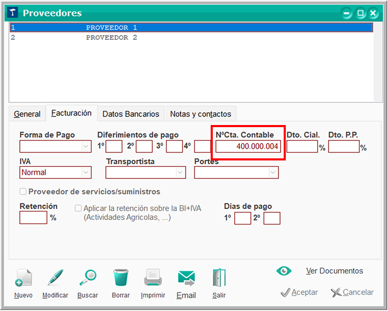
Task: Open the Datos Bancarios tab
Action: [x=131, y=114]
